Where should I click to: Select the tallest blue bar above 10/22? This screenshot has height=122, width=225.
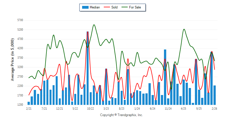click(x=87, y=67)
